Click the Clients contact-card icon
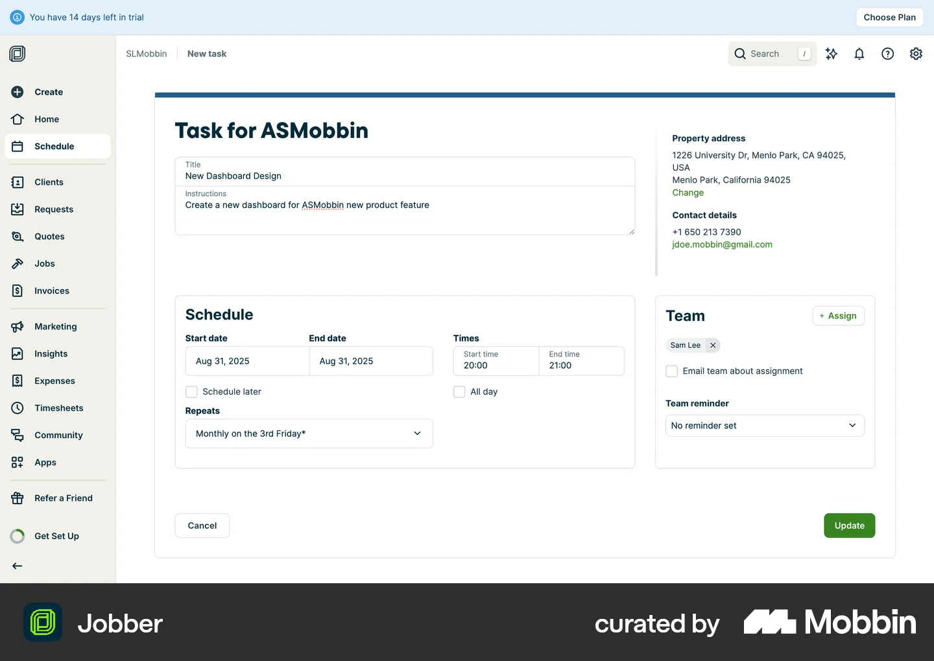The image size is (934, 661). tap(18, 182)
